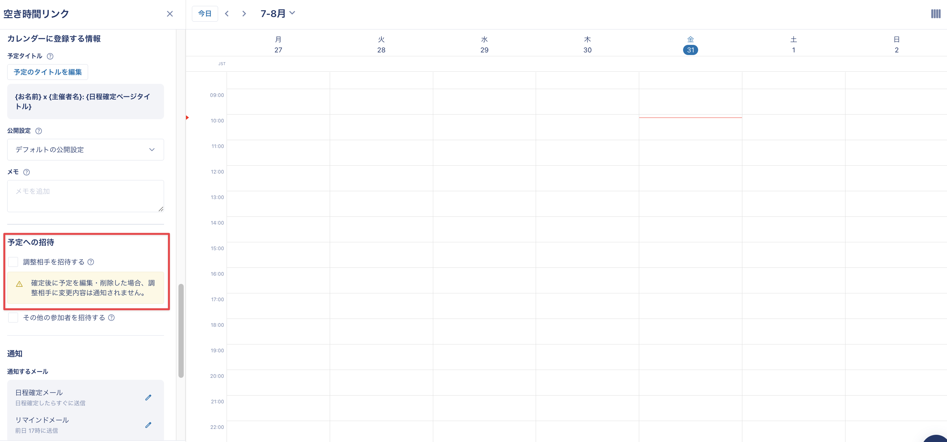The image size is (947, 442).
Task: Click the メモを追加 text area
Action: click(86, 196)
